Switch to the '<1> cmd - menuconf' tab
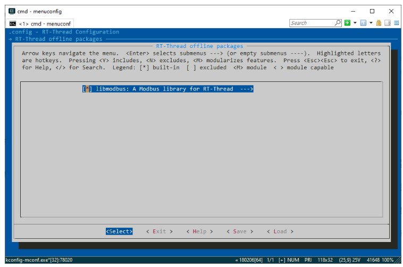 [x=40, y=23]
